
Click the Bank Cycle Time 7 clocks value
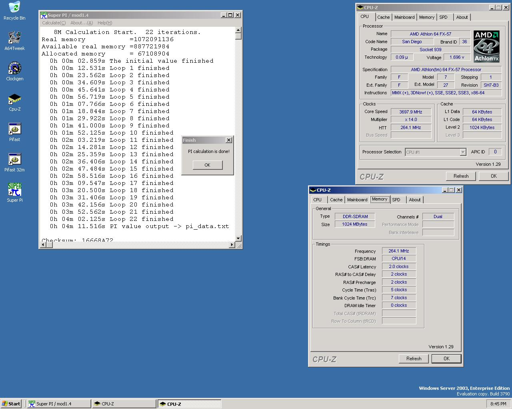[399, 298]
